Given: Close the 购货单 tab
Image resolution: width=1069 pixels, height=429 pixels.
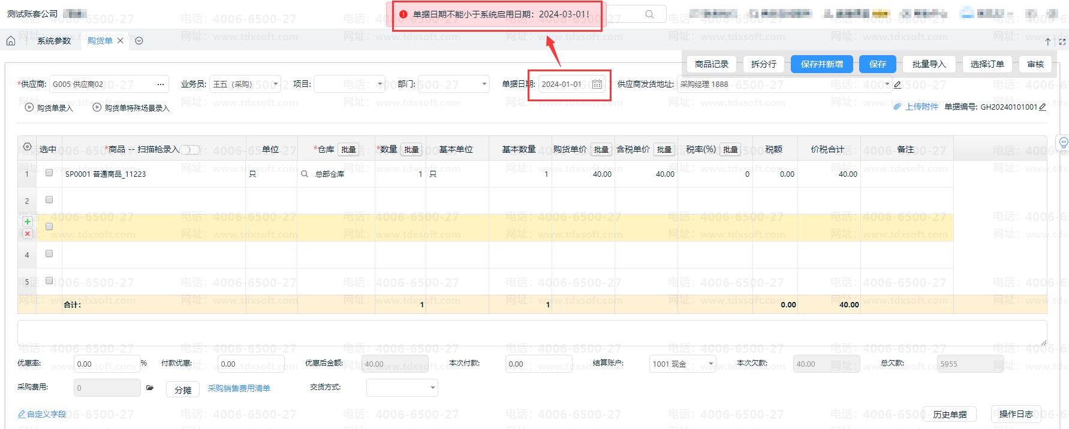Looking at the screenshot, I should (x=121, y=41).
